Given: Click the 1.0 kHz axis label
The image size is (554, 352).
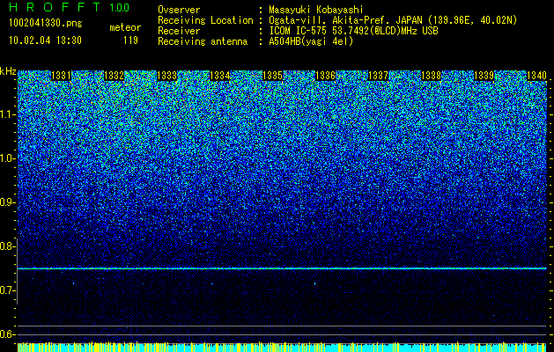Looking at the screenshot, I should pyautogui.click(x=7, y=158).
